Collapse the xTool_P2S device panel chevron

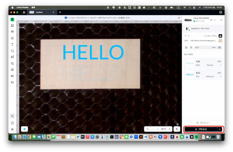pos(221,20)
